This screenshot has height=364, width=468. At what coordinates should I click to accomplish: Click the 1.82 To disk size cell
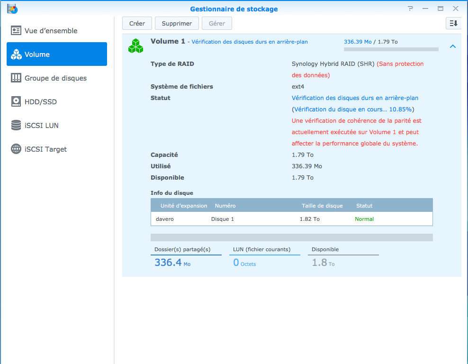click(309, 219)
